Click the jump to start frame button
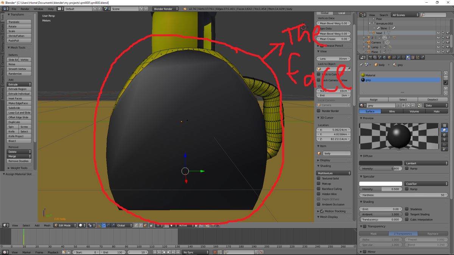The width and height of the screenshot is (454, 255). click(154, 252)
